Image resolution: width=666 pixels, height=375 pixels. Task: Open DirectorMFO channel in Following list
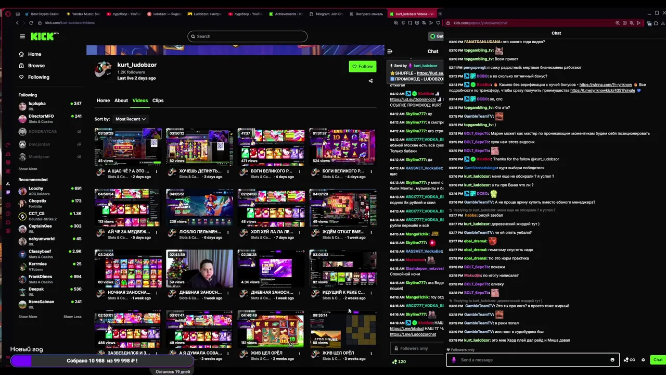pyautogui.click(x=49, y=118)
